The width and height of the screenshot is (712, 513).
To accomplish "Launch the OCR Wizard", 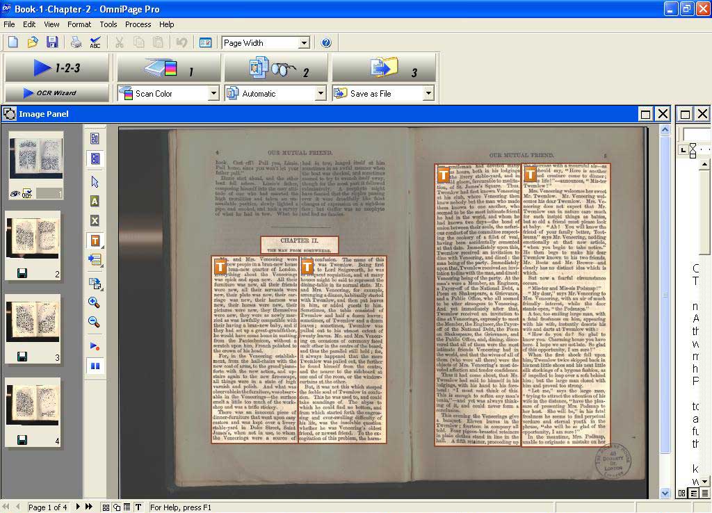I will 57,92.
